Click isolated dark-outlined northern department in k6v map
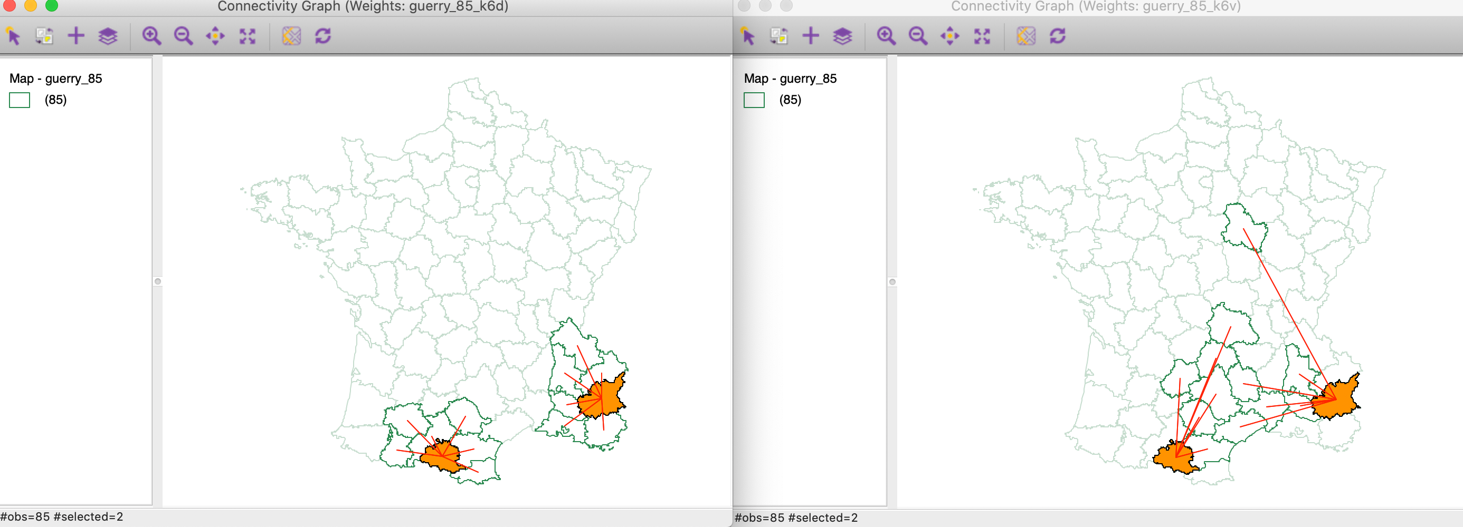Viewport: 1463px width, 527px height. [x=1245, y=228]
